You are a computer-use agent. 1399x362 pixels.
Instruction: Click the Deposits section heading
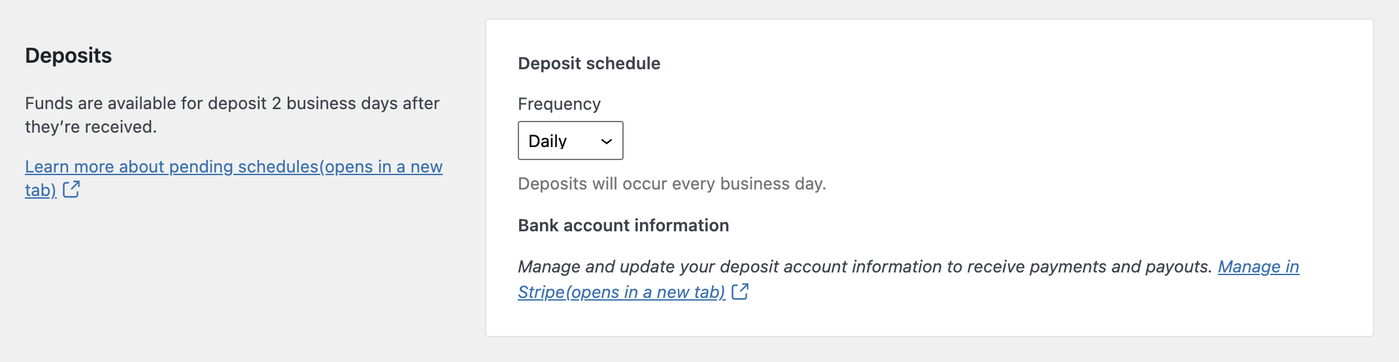point(69,56)
